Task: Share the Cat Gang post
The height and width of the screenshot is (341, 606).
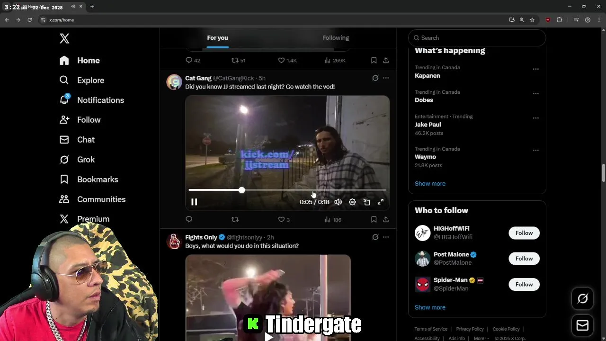Action: pyautogui.click(x=386, y=219)
